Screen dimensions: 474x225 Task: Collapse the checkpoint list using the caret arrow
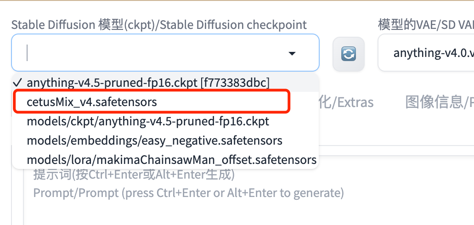[292, 54]
